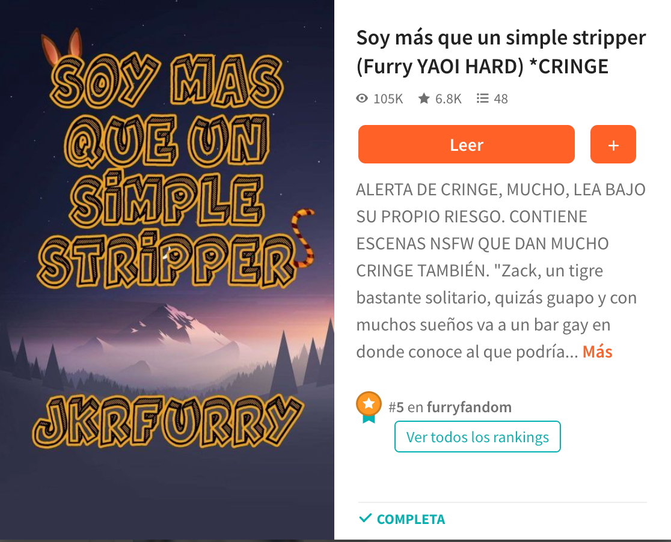Image resolution: width=671 pixels, height=542 pixels.
Task: Click the #5 ranking text
Action: pos(396,407)
